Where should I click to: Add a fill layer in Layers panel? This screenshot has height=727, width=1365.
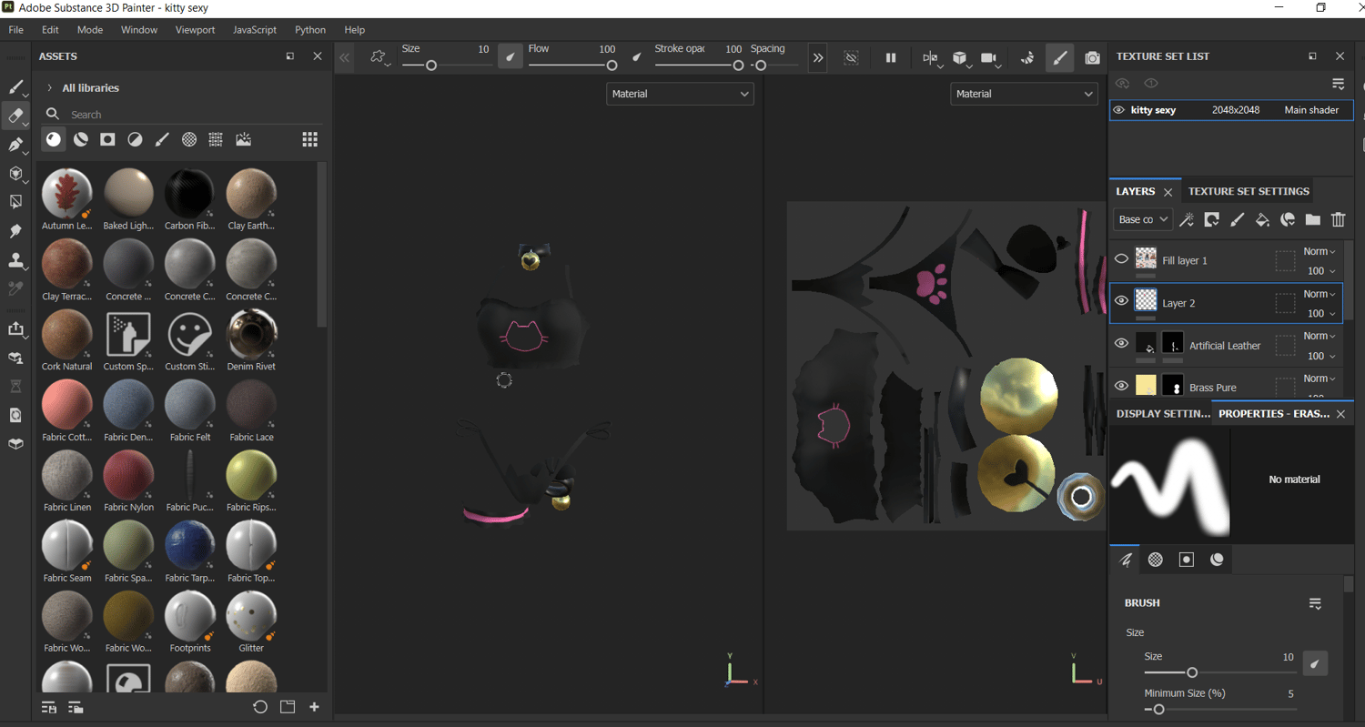(1262, 219)
